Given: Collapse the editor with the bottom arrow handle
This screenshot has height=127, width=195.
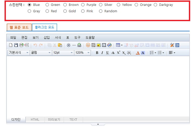Looking at the screenshot, I should (x=98, y=124).
